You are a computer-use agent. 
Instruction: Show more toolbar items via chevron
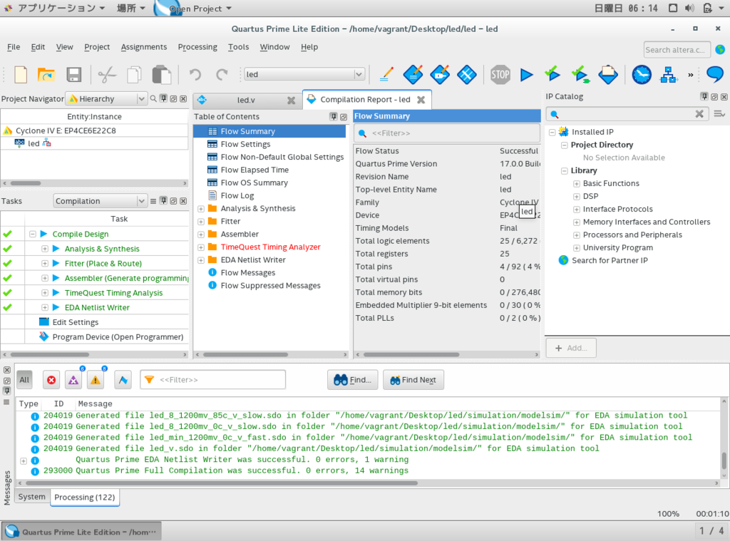pyautogui.click(x=690, y=75)
